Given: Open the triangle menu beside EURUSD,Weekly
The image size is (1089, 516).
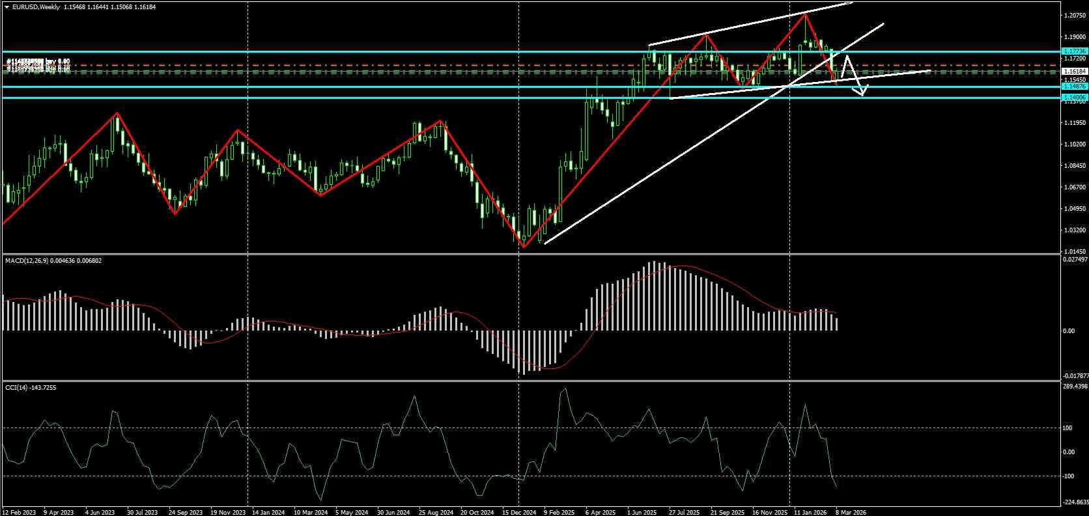Looking at the screenshot, I should (7, 7).
